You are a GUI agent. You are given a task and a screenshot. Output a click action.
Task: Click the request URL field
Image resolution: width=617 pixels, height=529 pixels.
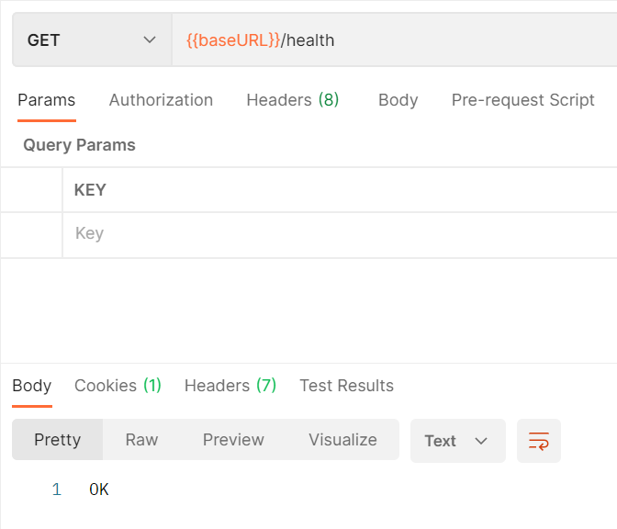(x=395, y=40)
